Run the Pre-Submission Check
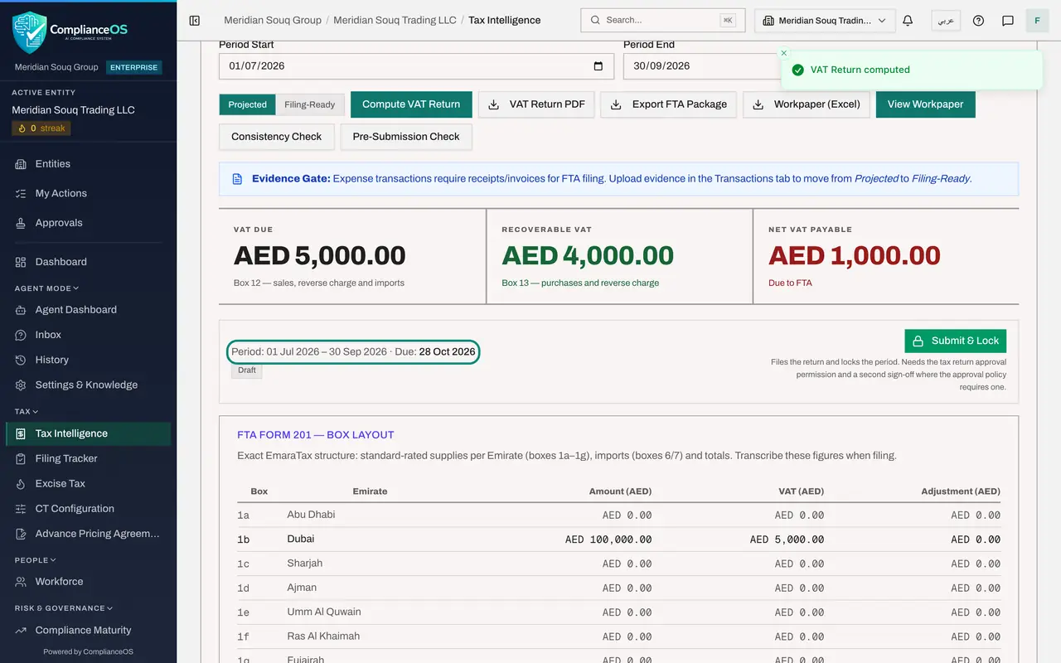Screen dimensions: 1061x663 click(x=406, y=137)
